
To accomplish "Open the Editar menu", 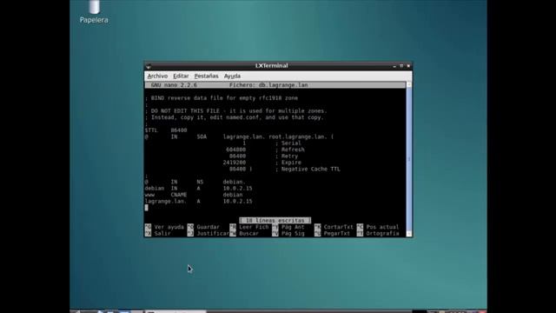I will [181, 76].
